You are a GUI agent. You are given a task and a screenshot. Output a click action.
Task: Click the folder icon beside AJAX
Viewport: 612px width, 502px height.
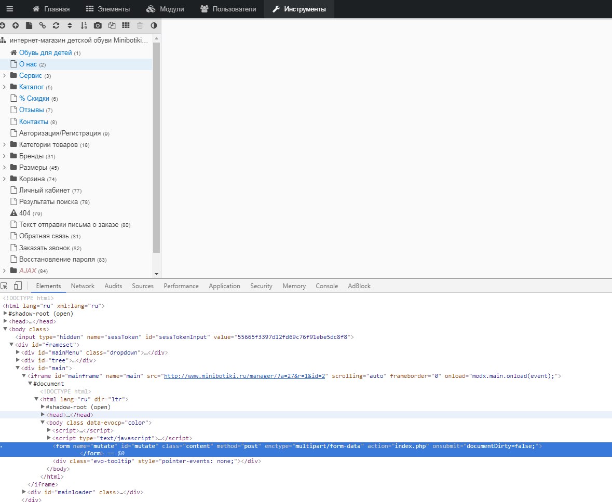13,270
